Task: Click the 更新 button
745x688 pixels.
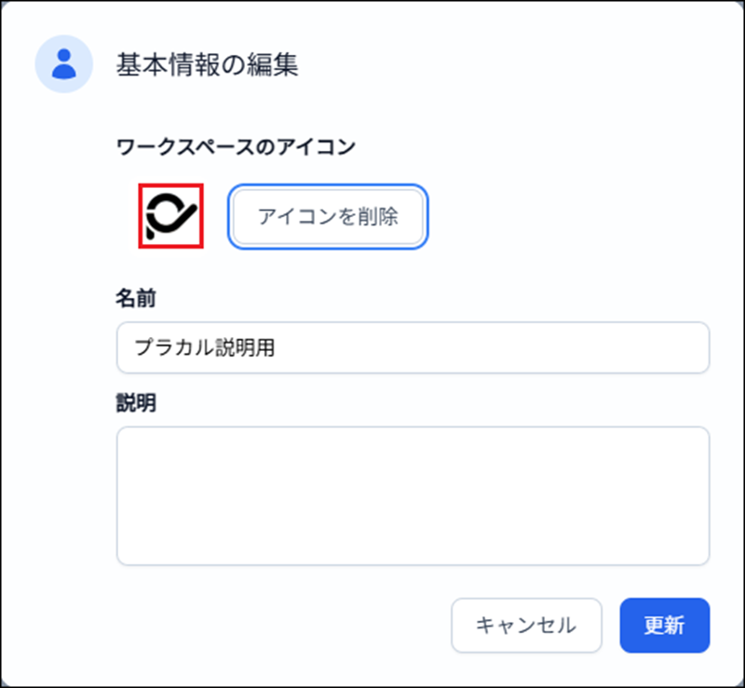Action: (x=664, y=625)
